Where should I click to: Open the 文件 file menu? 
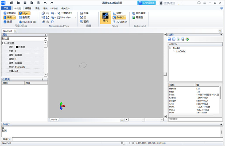pos(6,8)
